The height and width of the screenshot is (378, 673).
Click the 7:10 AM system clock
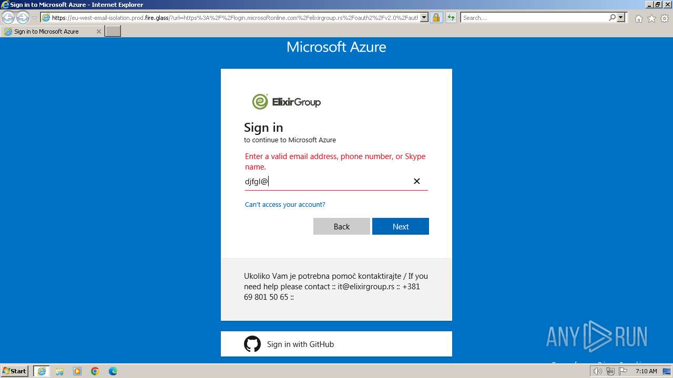click(x=646, y=371)
